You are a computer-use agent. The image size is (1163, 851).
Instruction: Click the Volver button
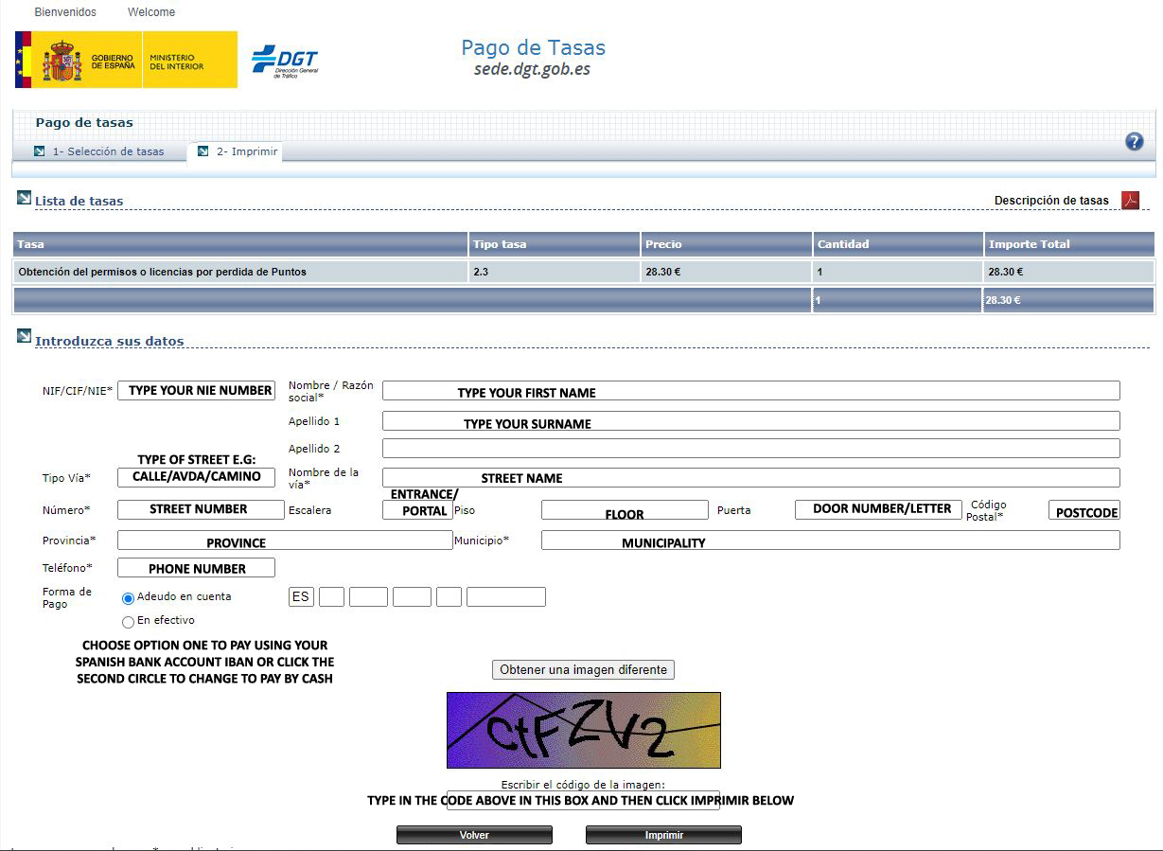(x=474, y=834)
